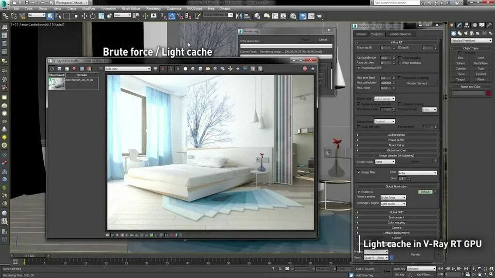The image size is (495, 278).
Task: Click Cancel in the Rendering dialog
Action: coord(323,40)
